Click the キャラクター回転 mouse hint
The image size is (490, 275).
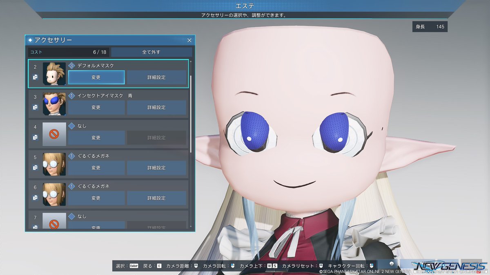tap(351, 266)
